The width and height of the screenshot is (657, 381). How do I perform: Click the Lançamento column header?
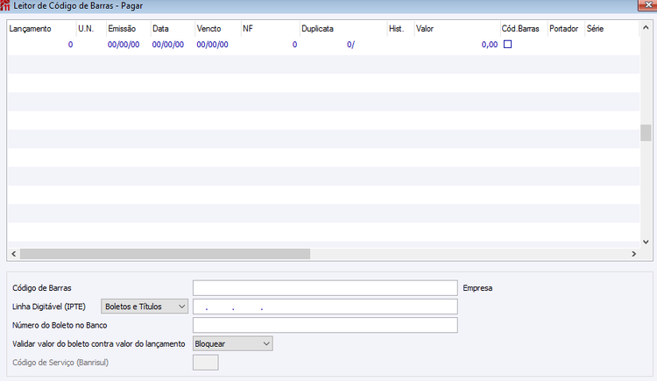[x=42, y=29]
